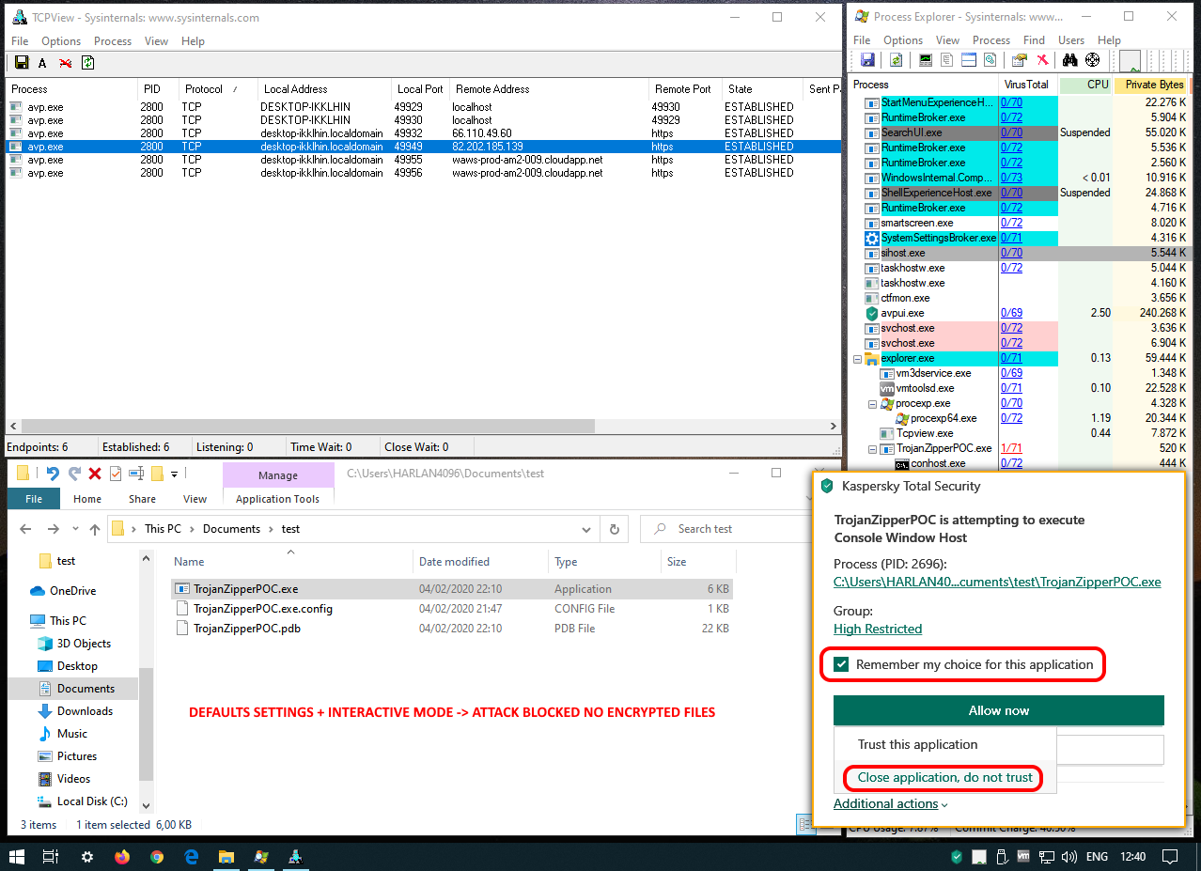Open the Find menu in Process Explorer
This screenshot has width=1201, height=871.
tap(1034, 40)
